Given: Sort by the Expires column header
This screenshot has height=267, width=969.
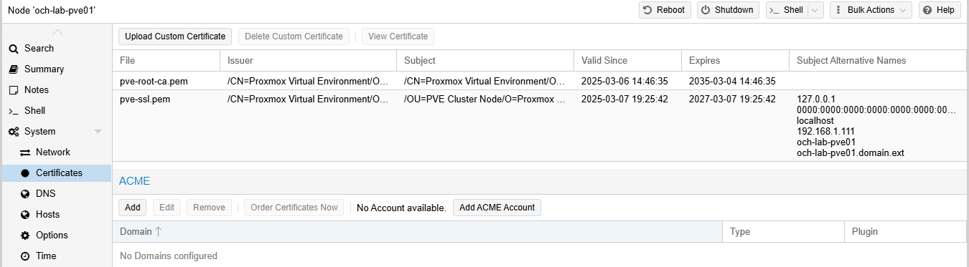Looking at the screenshot, I should pos(735,61).
